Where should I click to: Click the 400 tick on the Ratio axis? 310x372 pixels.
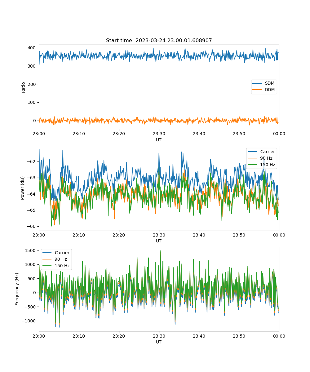click(32, 48)
